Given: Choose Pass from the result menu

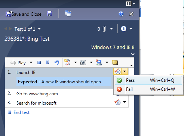Looking at the screenshot, I should point(148,80).
